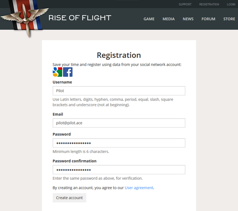Open the Media menu item

coord(168,19)
